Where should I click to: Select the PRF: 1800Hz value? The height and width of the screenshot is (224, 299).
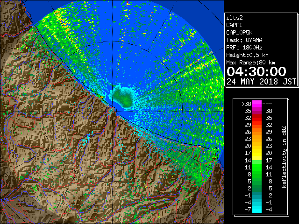point(244,48)
